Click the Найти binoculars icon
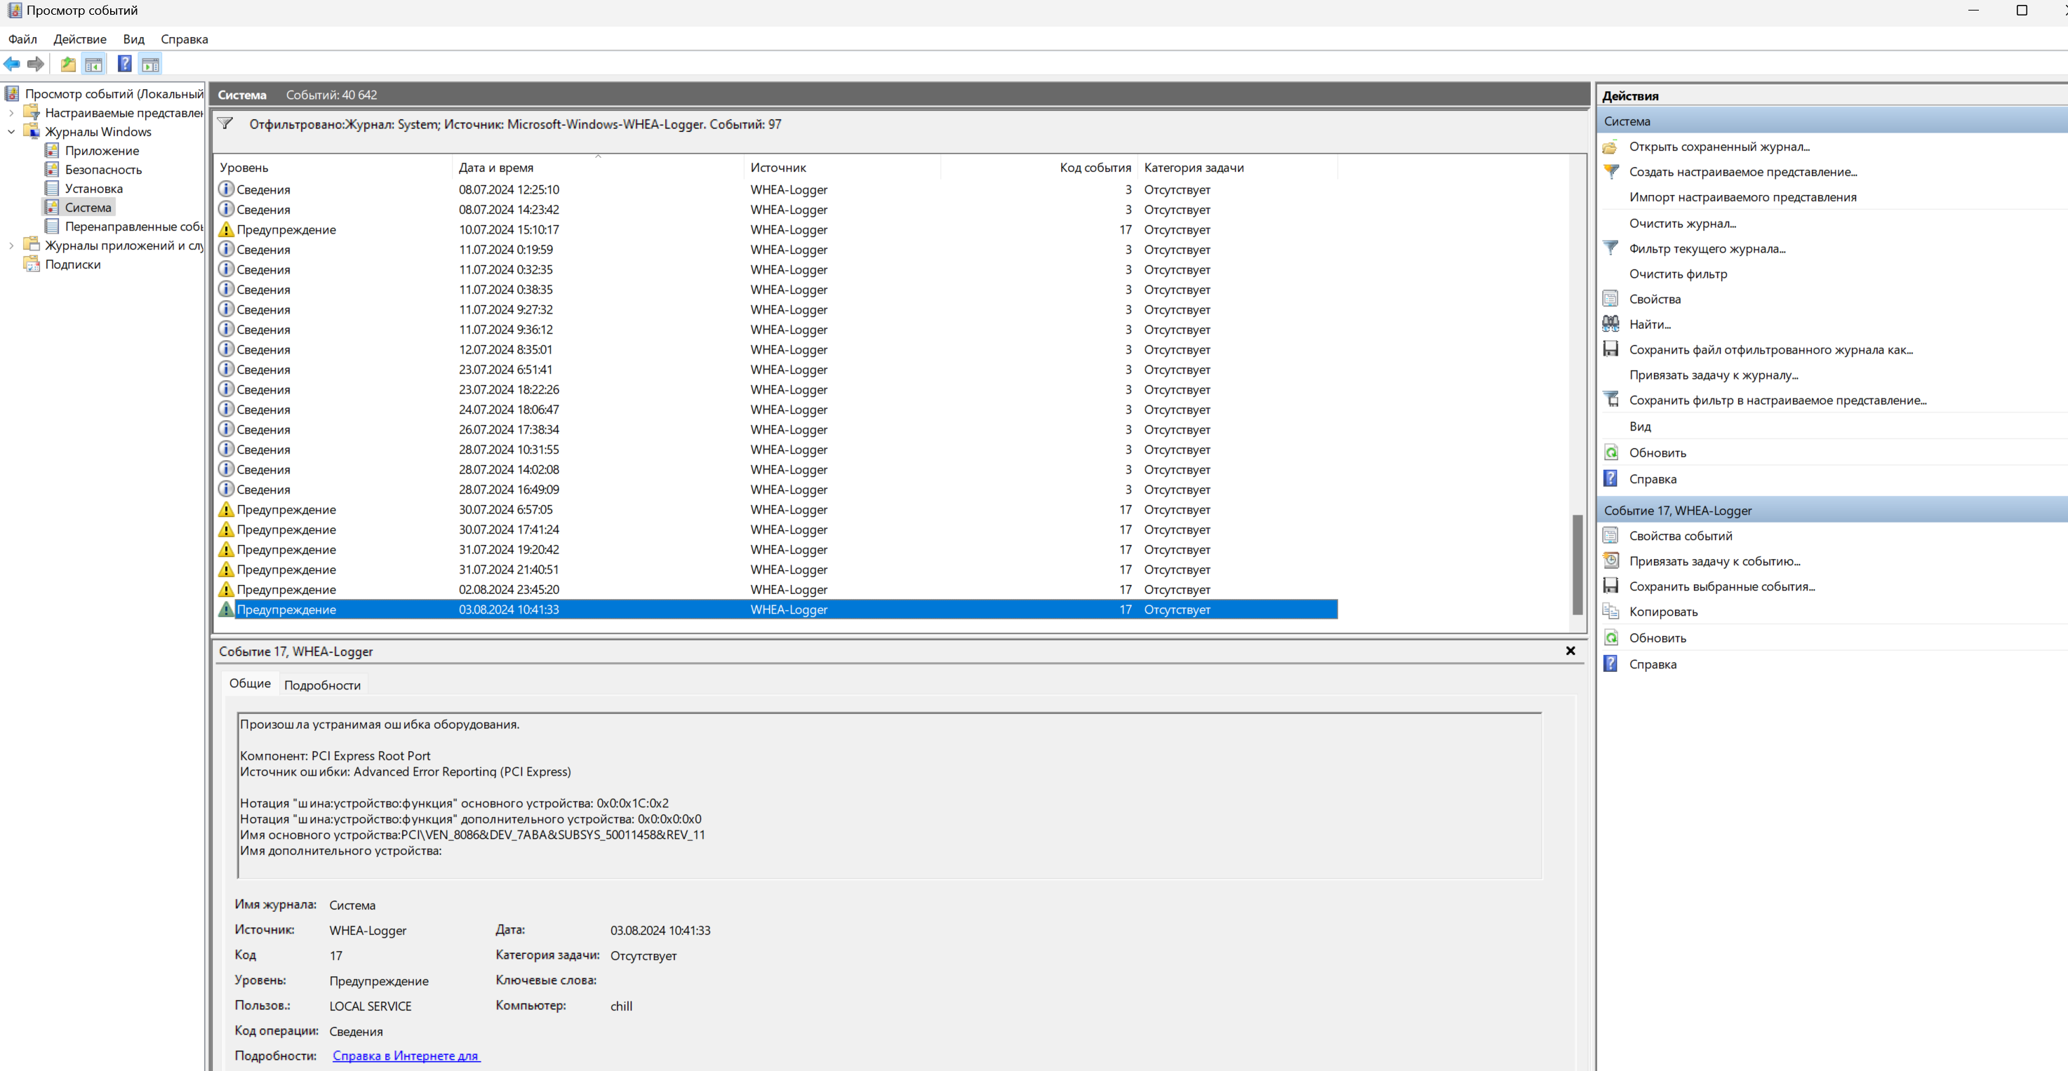Screen dimensions: 2068x1071 [1610, 324]
